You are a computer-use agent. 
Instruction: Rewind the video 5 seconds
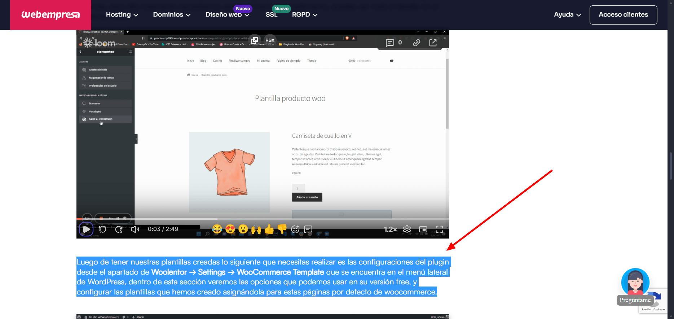point(102,229)
